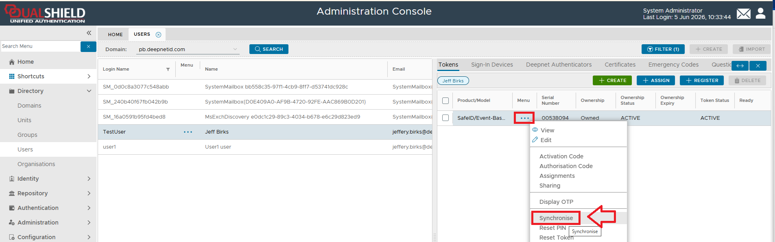This screenshot has height=242, width=775.
Task: Open Organisations in the sidebar
Action: coord(36,164)
